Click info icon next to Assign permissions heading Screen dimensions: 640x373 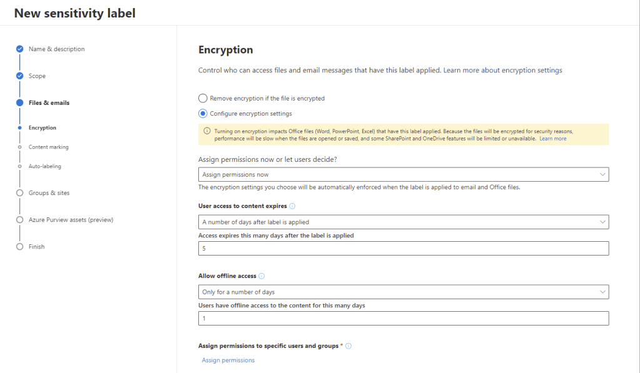click(x=348, y=346)
